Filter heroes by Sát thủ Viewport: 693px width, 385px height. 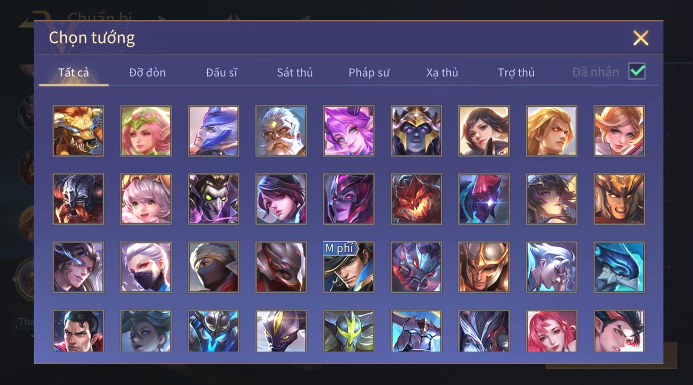pos(295,73)
